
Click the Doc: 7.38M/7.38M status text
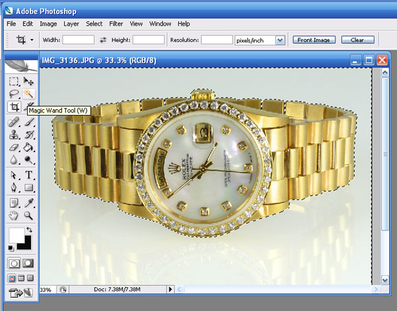[117, 289]
